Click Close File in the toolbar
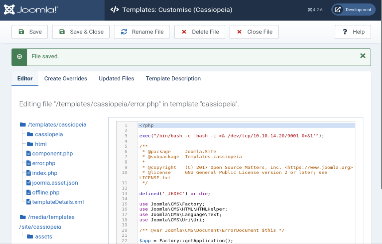The height and width of the screenshot is (244, 382). pos(254,32)
